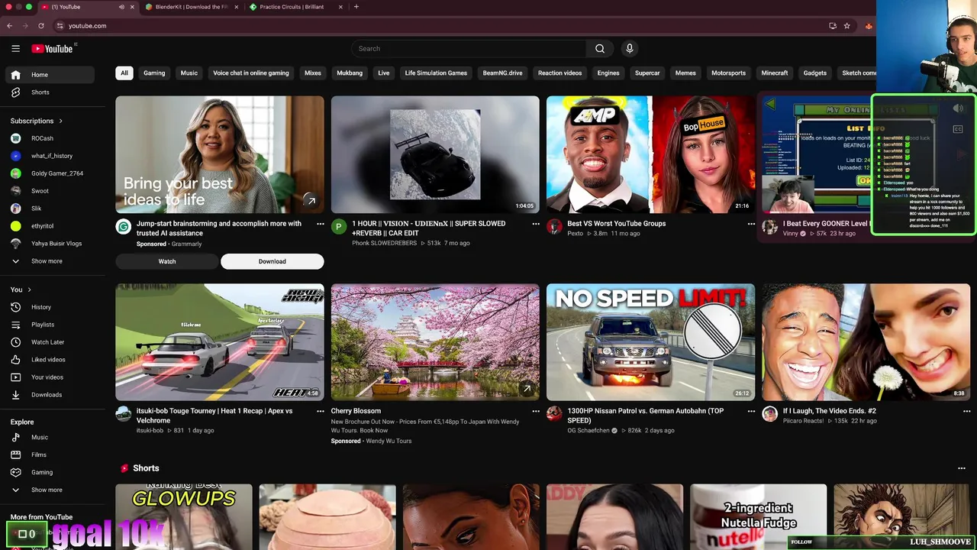Open OG Schaefchen channel name
The image size is (977, 550).
click(588, 430)
